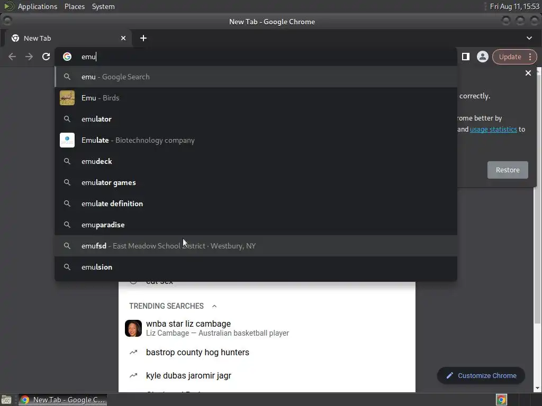Viewport: 542px width, 406px height.
Task: Open the tab search dropdown chevron
Action: coord(529,38)
